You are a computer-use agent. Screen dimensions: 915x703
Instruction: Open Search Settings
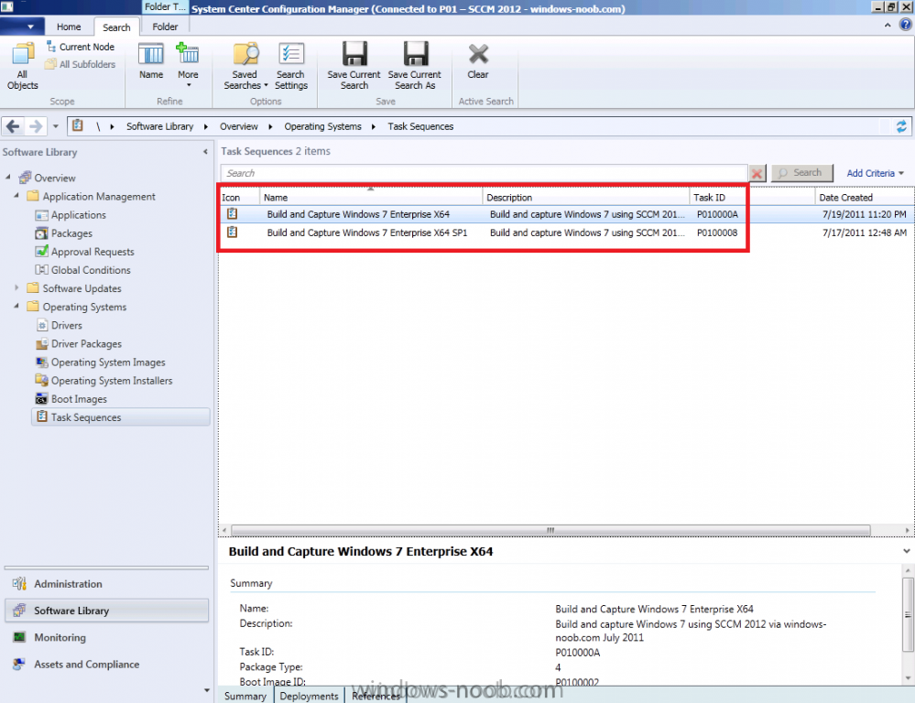pyautogui.click(x=290, y=66)
